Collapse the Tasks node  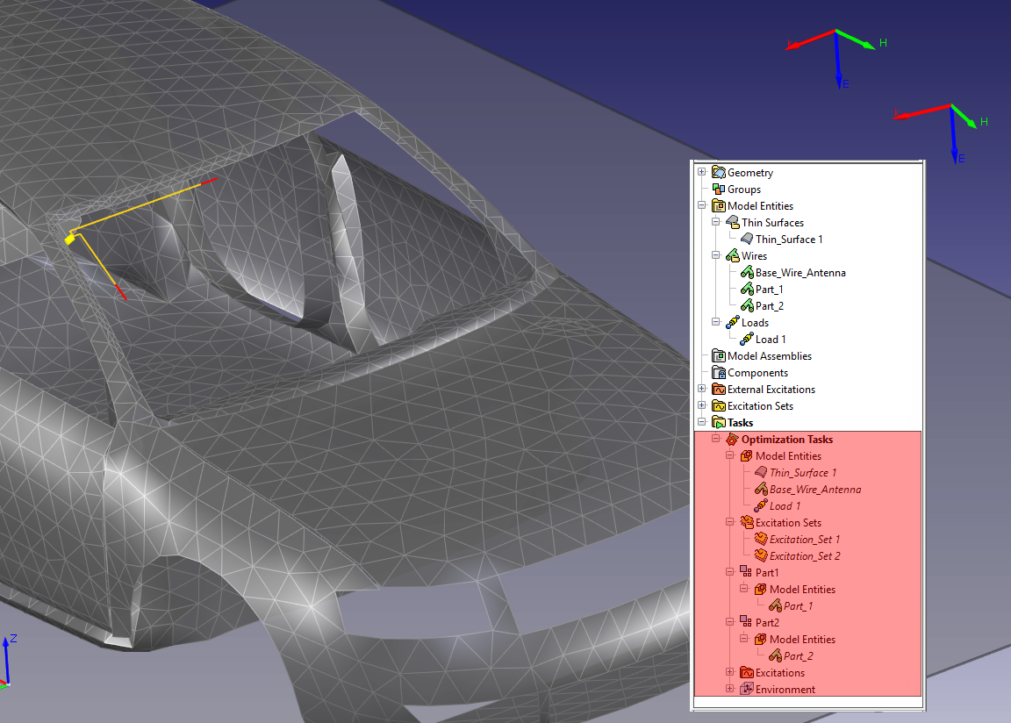pyautogui.click(x=702, y=423)
